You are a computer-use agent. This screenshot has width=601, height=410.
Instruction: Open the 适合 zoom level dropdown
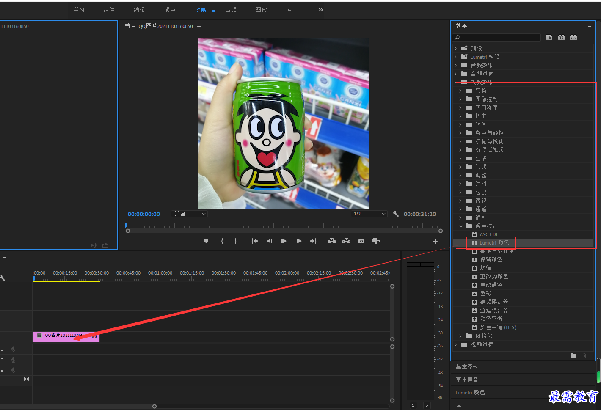190,214
